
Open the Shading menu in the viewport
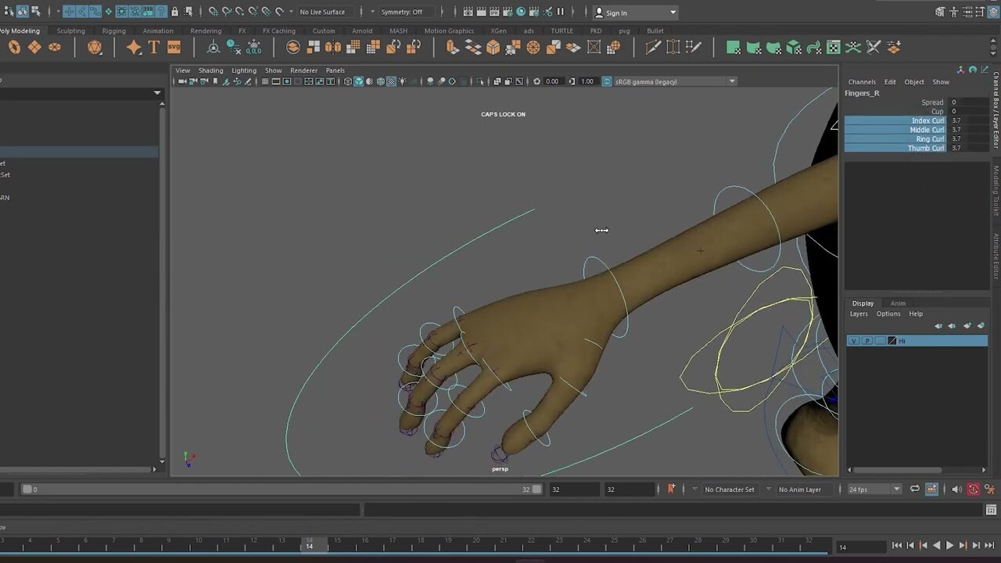point(210,70)
